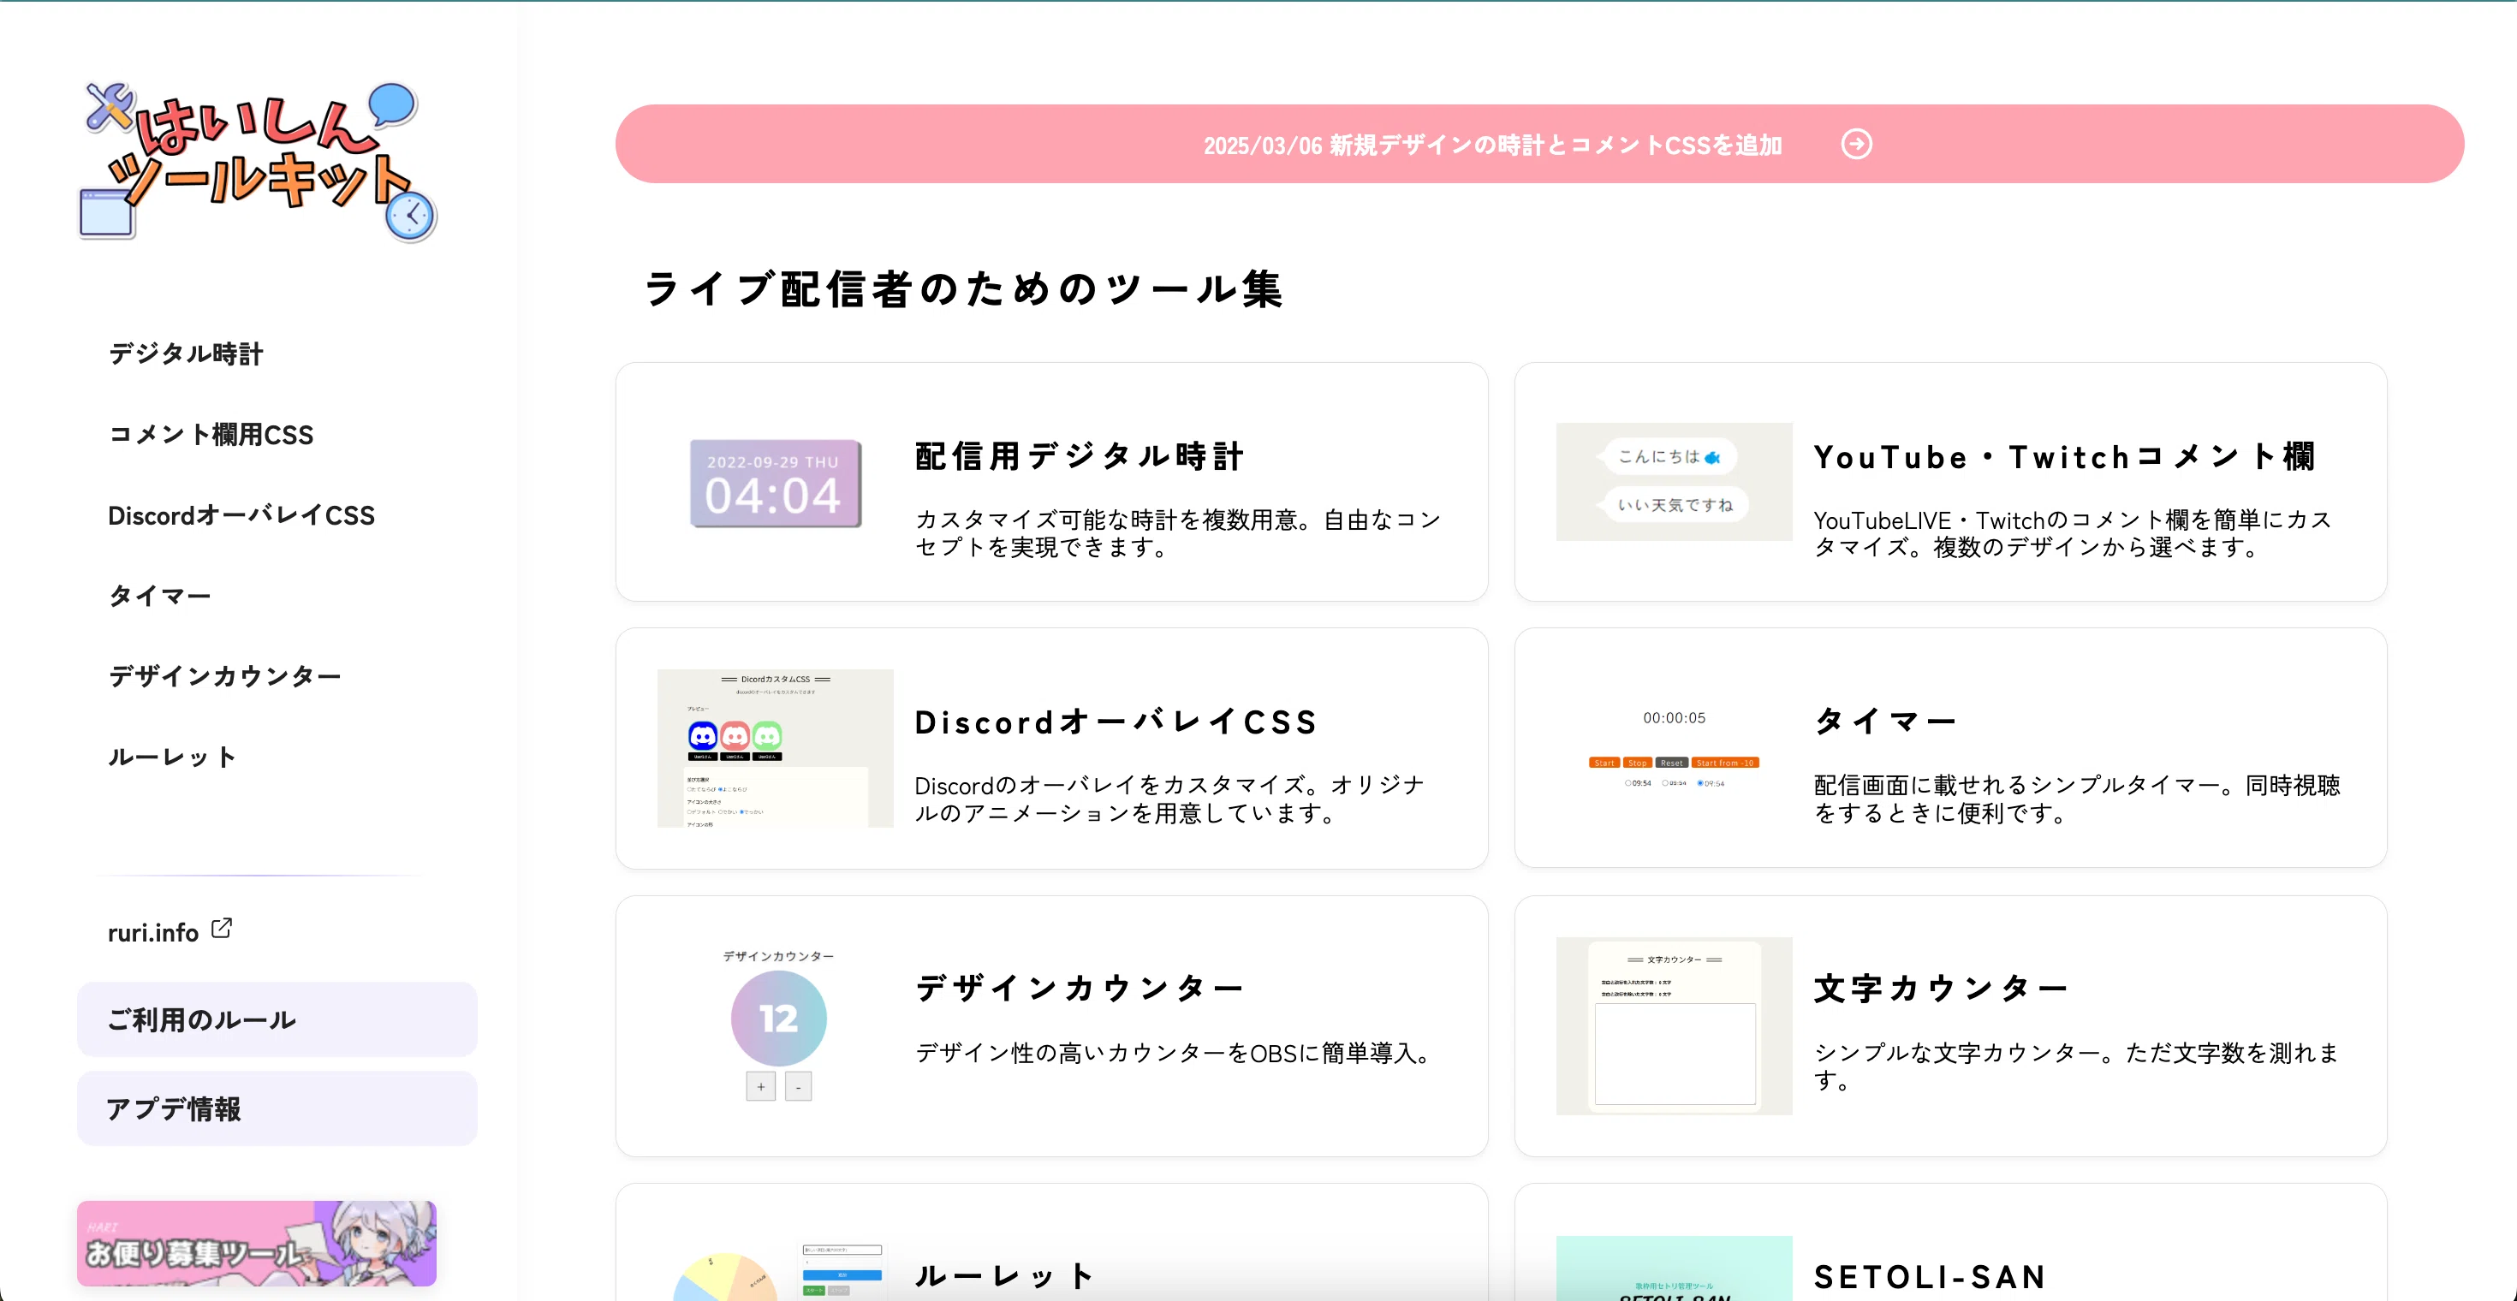Click the circled arrow icon in the pink banner
Viewport: 2517px width, 1301px height.
point(1856,145)
